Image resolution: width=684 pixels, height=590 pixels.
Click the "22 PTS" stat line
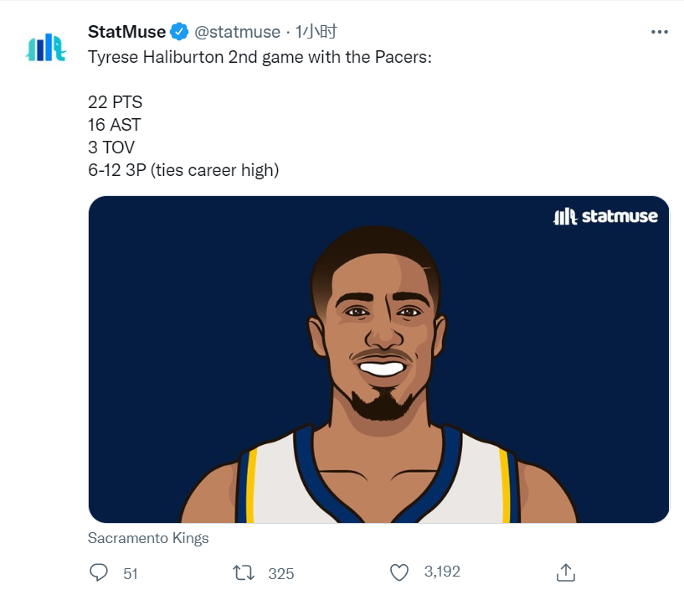pyautogui.click(x=116, y=102)
